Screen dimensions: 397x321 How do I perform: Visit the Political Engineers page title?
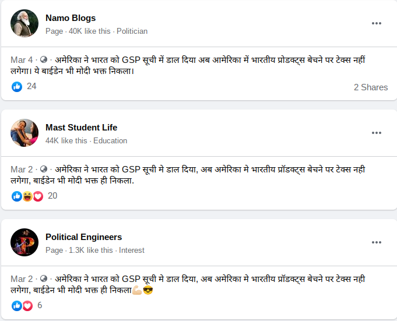pyautogui.click(x=83, y=237)
